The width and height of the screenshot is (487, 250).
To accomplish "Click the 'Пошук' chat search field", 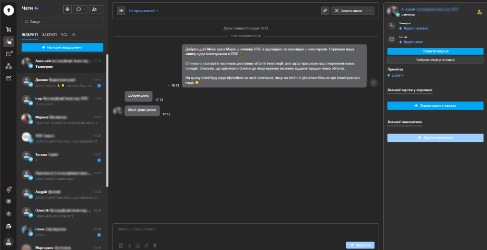I will tap(62, 22).
